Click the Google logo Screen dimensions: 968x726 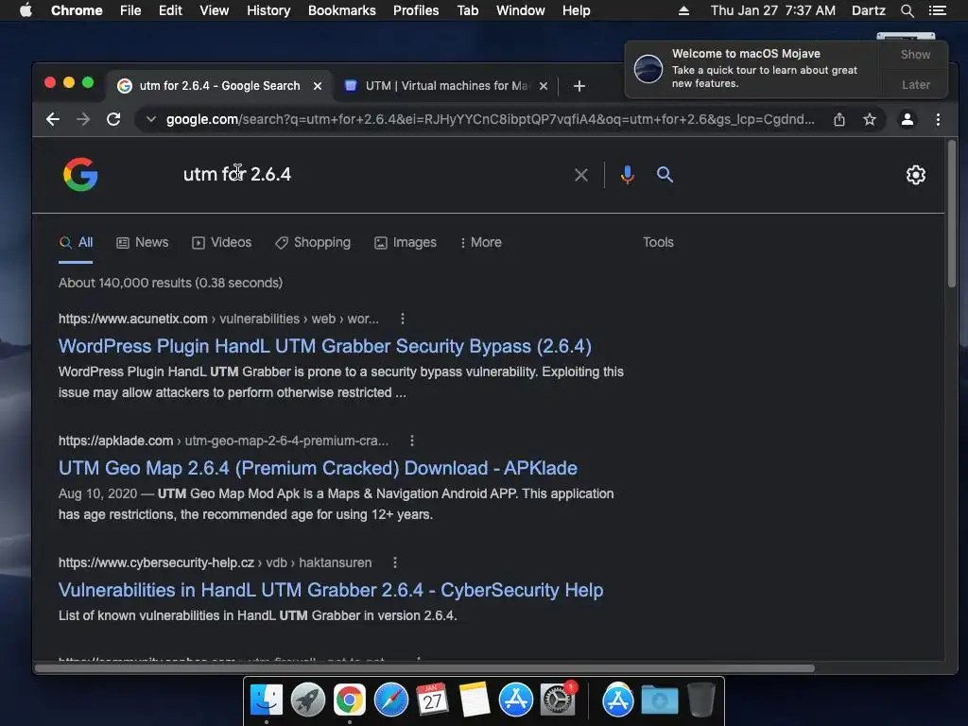click(81, 174)
